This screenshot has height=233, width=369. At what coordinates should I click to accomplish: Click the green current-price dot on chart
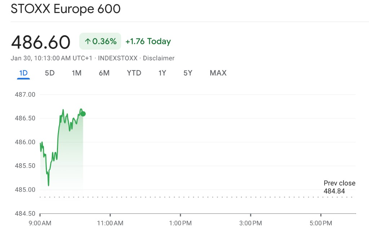pos(83,114)
